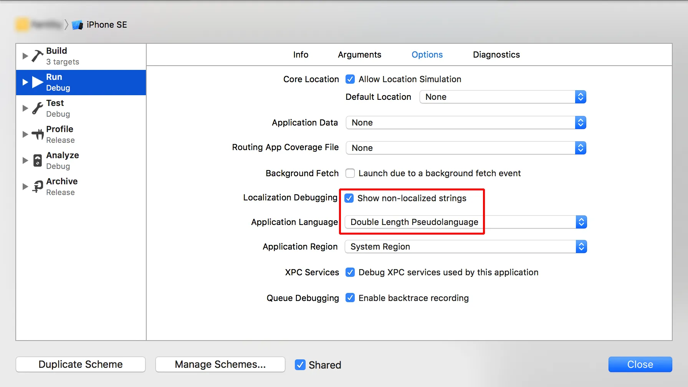
Task: Click the Duplicate Scheme button
Action: pyautogui.click(x=81, y=364)
